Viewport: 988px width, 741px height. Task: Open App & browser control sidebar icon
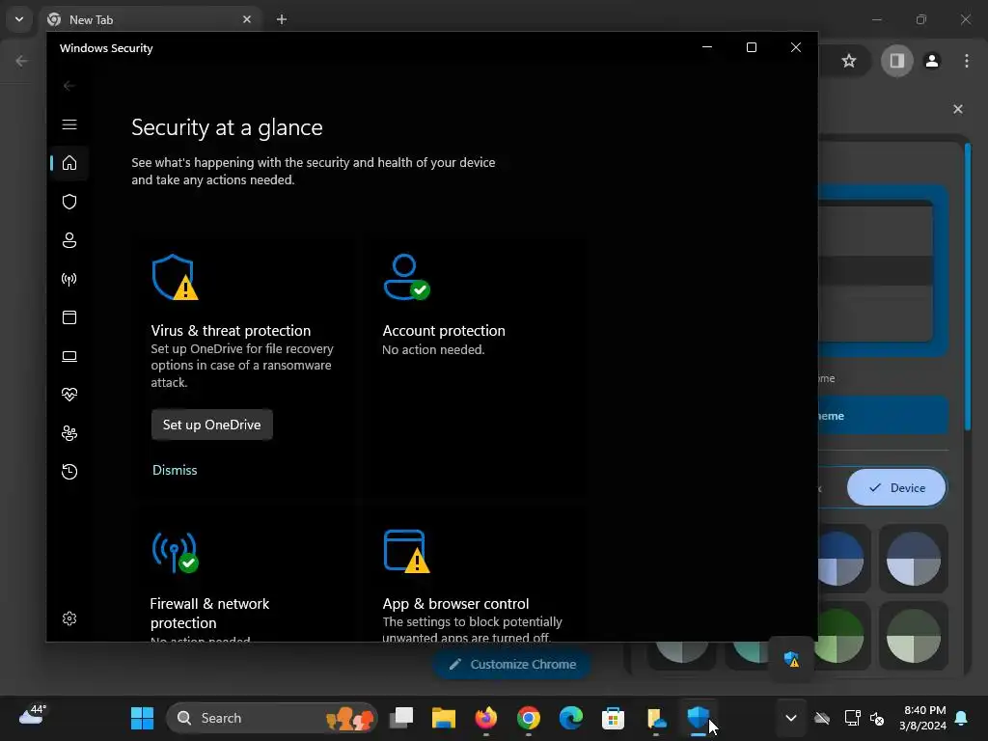click(x=69, y=317)
